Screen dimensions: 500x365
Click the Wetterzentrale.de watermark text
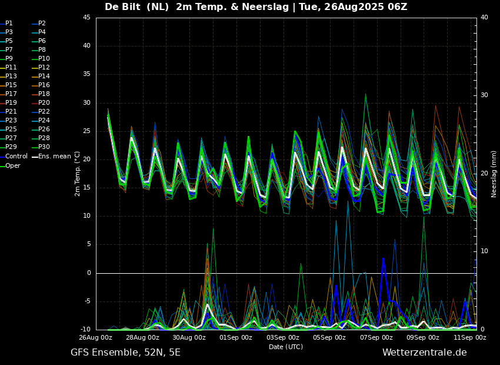point(425,353)
